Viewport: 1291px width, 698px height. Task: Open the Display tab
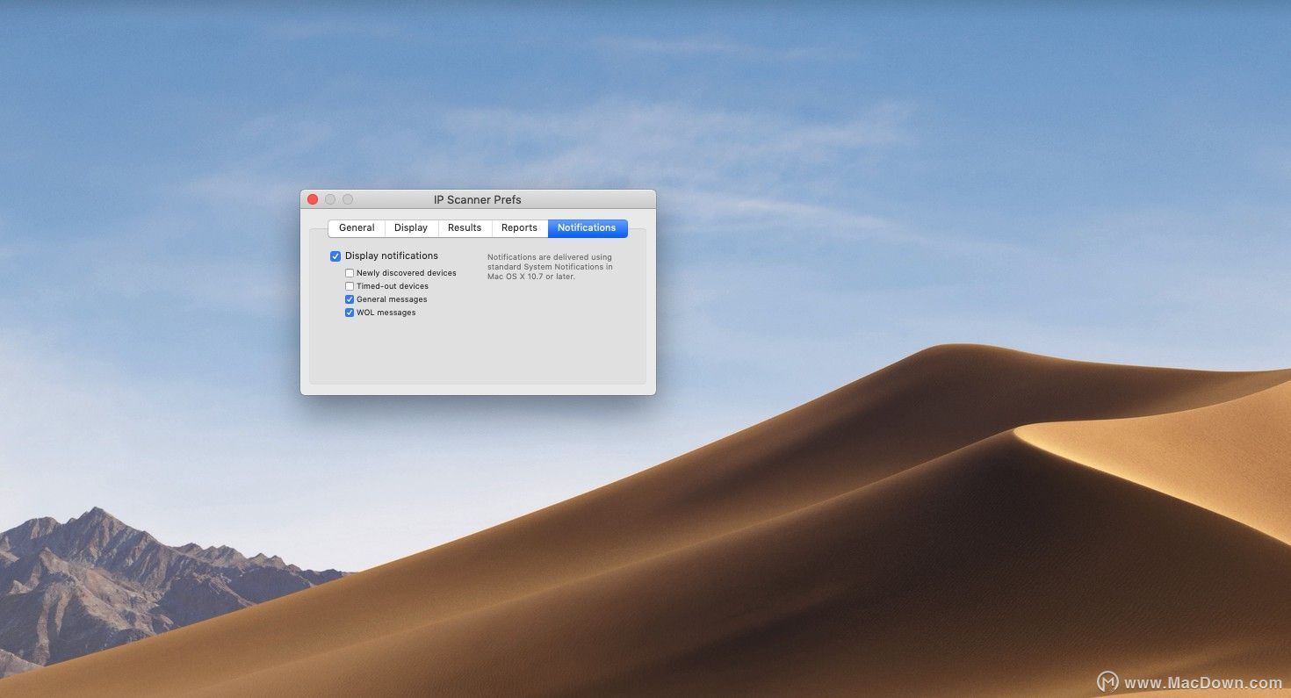[410, 227]
